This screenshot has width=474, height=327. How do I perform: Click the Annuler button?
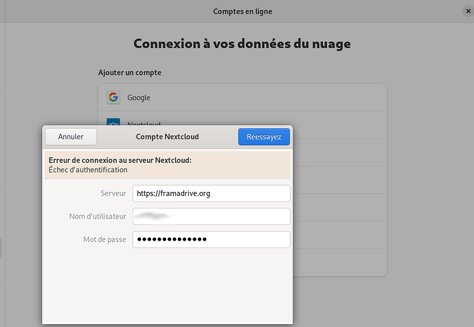[x=71, y=136]
